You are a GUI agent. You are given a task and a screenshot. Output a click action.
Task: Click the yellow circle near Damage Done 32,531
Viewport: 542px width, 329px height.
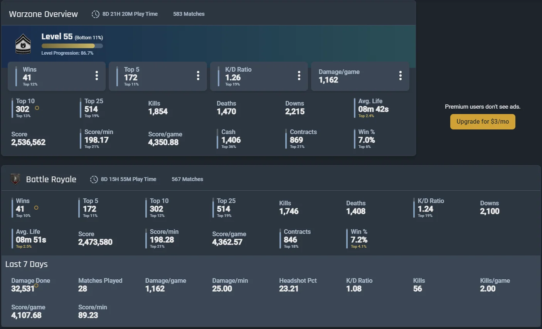[36, 286]
